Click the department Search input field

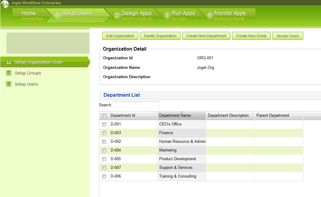[136, 105]
